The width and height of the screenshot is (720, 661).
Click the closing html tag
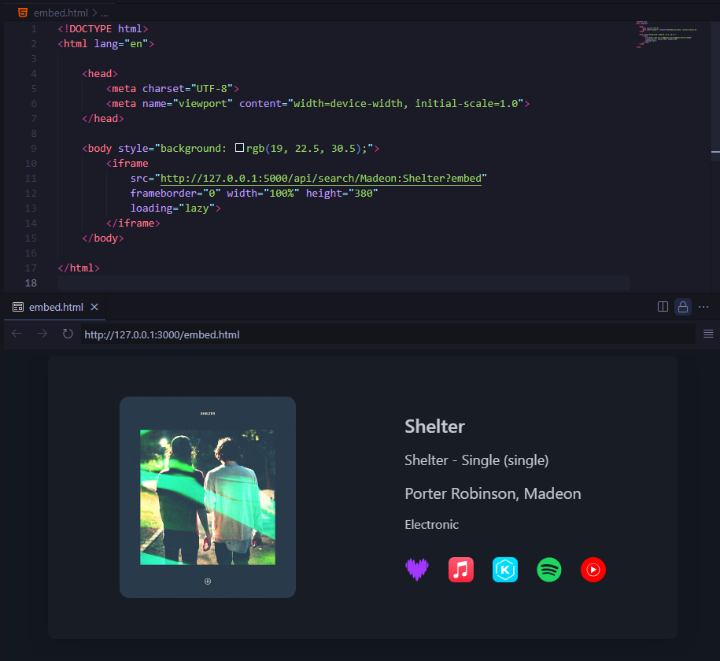79,268
